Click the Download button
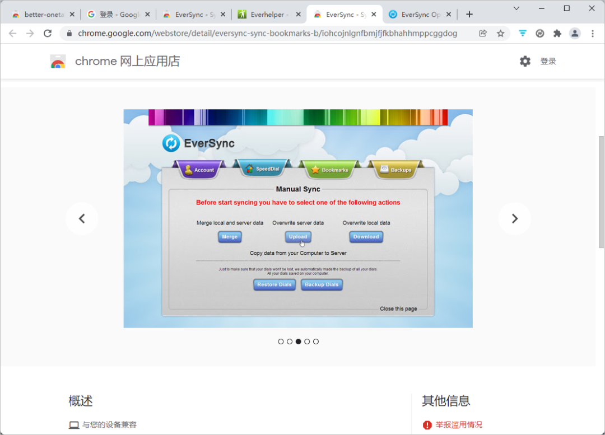 pyautogui.click(x=366, y=237)
